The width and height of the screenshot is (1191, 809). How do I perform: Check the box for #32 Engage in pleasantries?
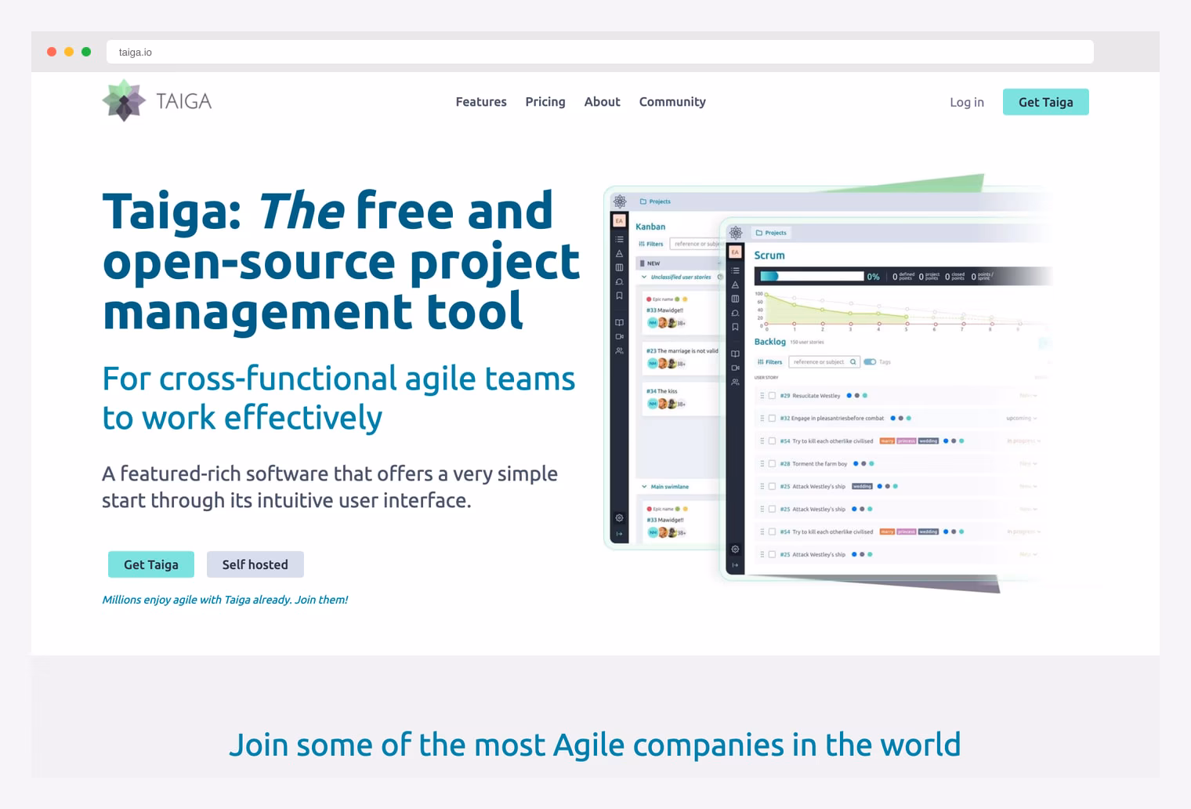click(772, 419)
